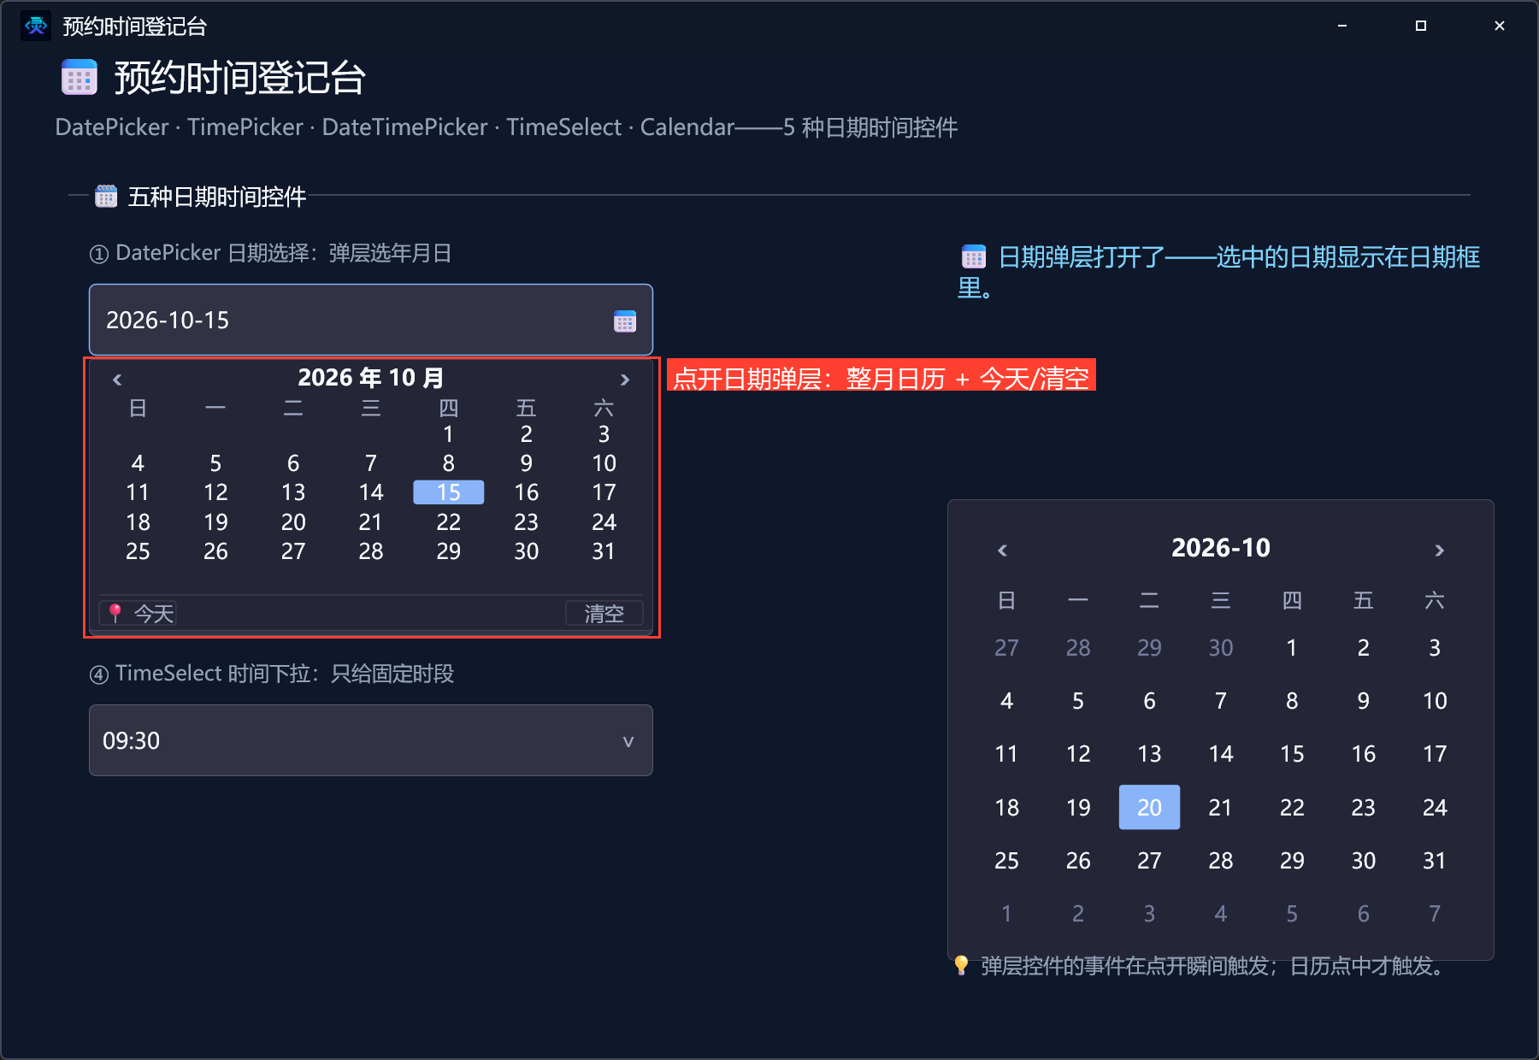
Task: Select day 20 in right calendar
Action: point(1149,807)
